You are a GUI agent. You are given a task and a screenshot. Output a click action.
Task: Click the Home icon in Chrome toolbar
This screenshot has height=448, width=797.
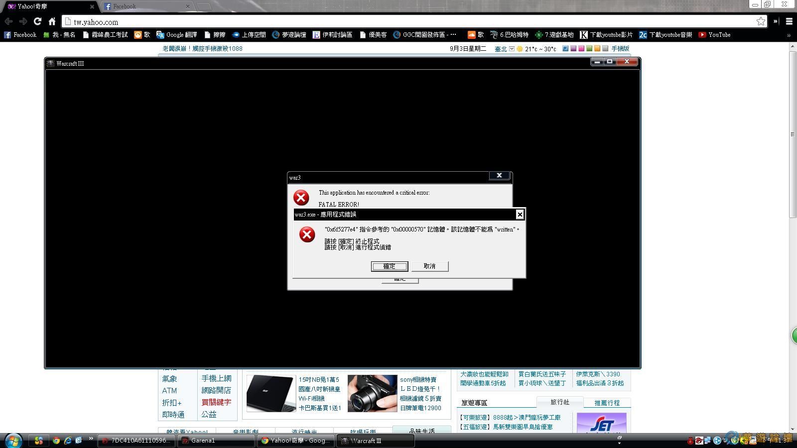[x=52, y=21]
